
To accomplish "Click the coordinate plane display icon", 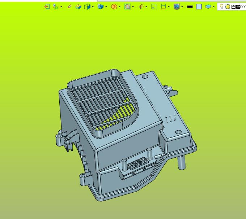I will (56, 7).
